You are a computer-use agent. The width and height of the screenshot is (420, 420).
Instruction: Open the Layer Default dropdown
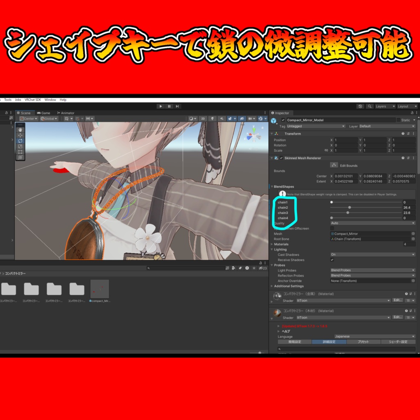tap(387, 126)
